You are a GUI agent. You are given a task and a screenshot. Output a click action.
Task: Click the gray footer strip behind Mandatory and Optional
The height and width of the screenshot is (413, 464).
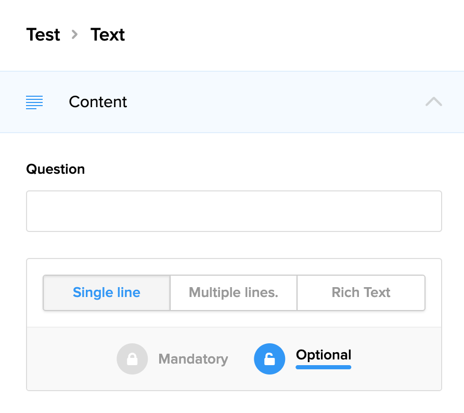[x=395, y=359]
